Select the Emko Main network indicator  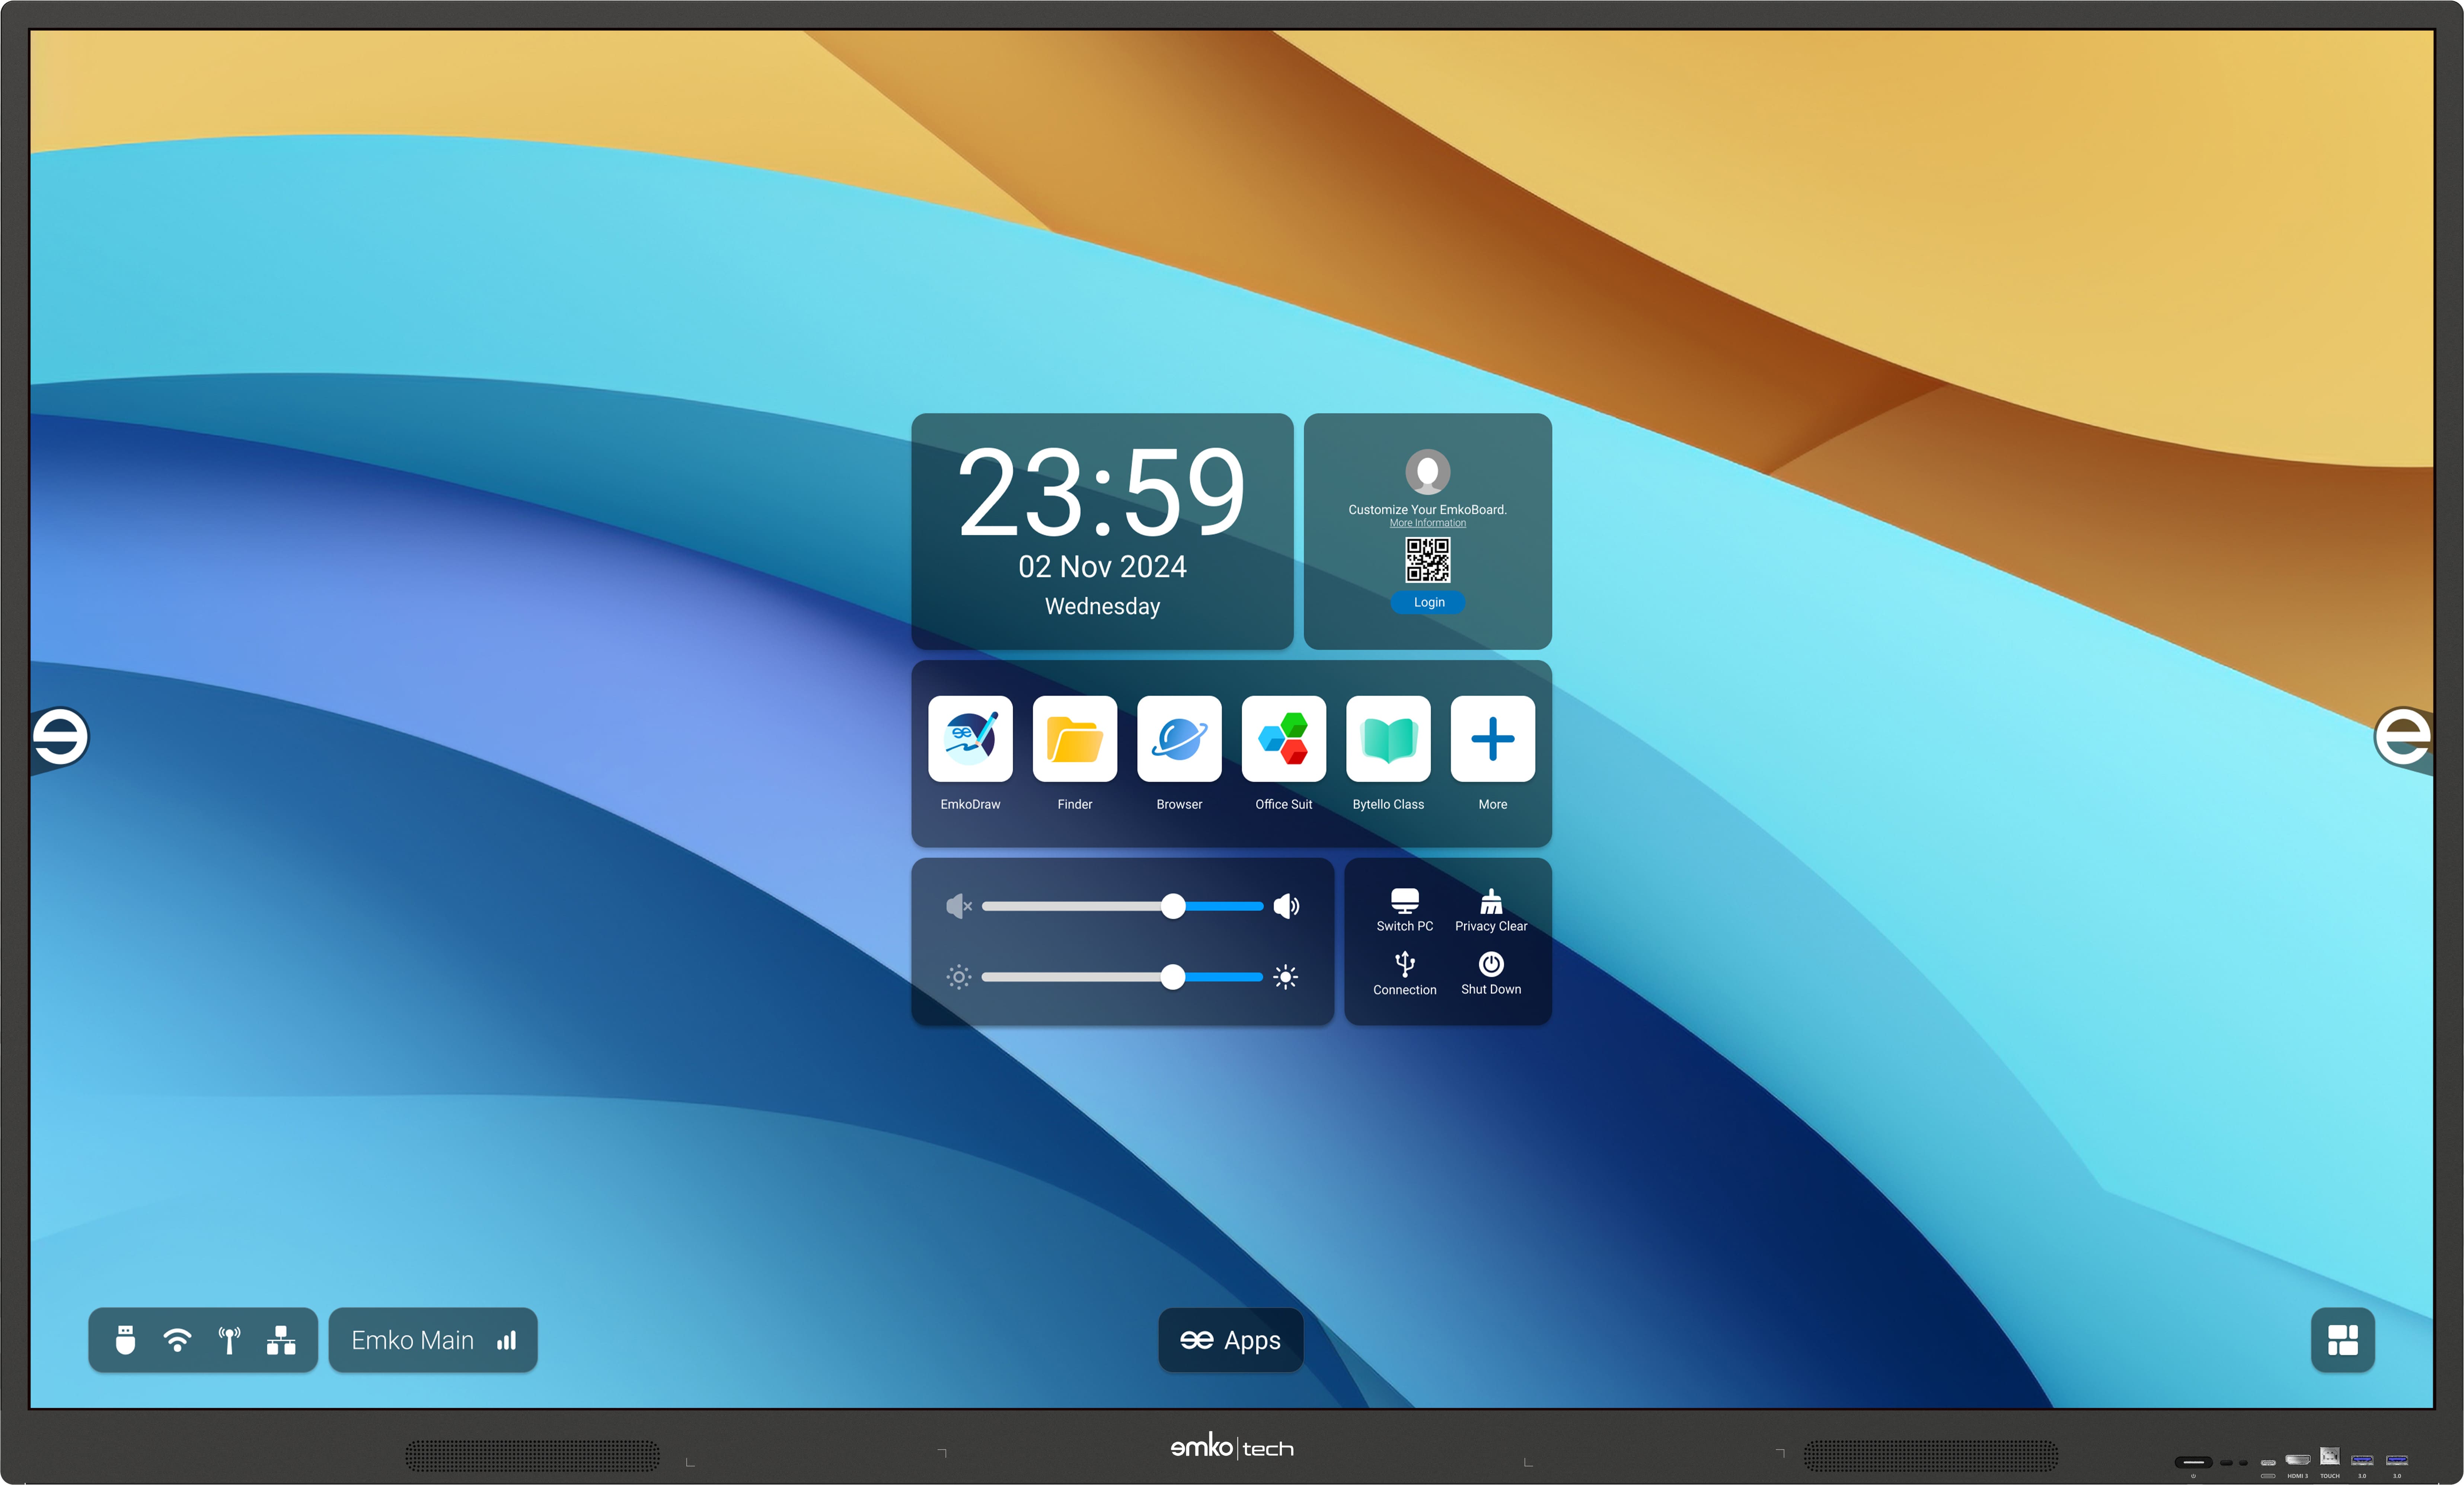pos(433,1340)
